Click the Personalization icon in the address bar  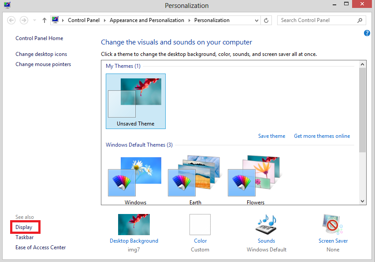(55, 20)
